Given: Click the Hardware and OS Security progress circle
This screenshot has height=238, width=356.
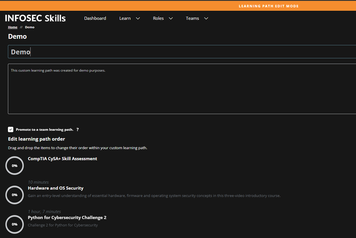Looking at the screenshot, I should click(15, 195).
